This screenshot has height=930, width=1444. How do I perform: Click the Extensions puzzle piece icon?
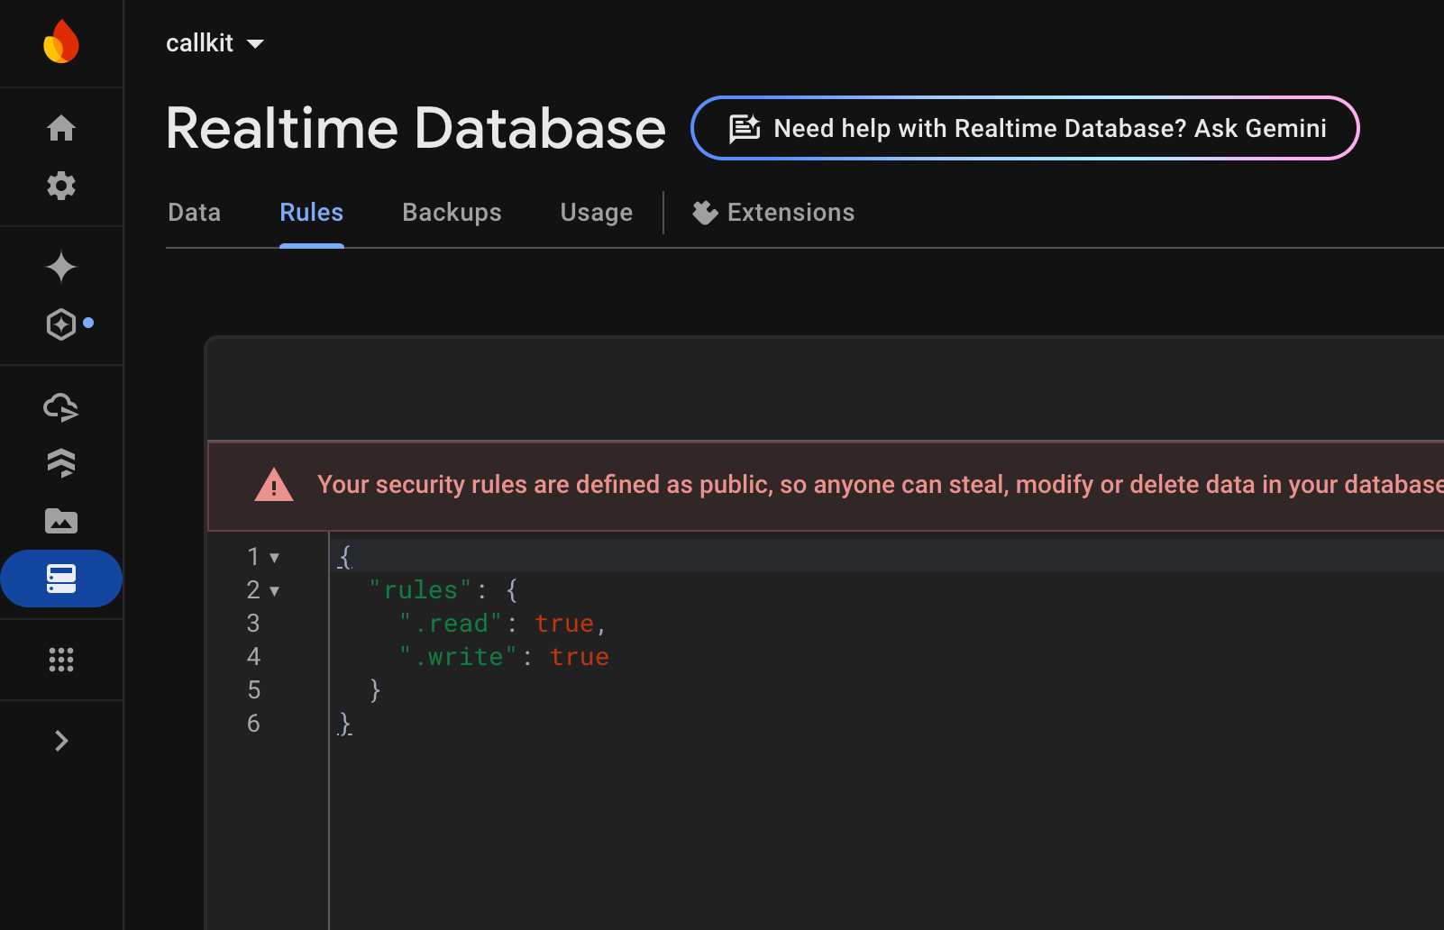(705, 213)
